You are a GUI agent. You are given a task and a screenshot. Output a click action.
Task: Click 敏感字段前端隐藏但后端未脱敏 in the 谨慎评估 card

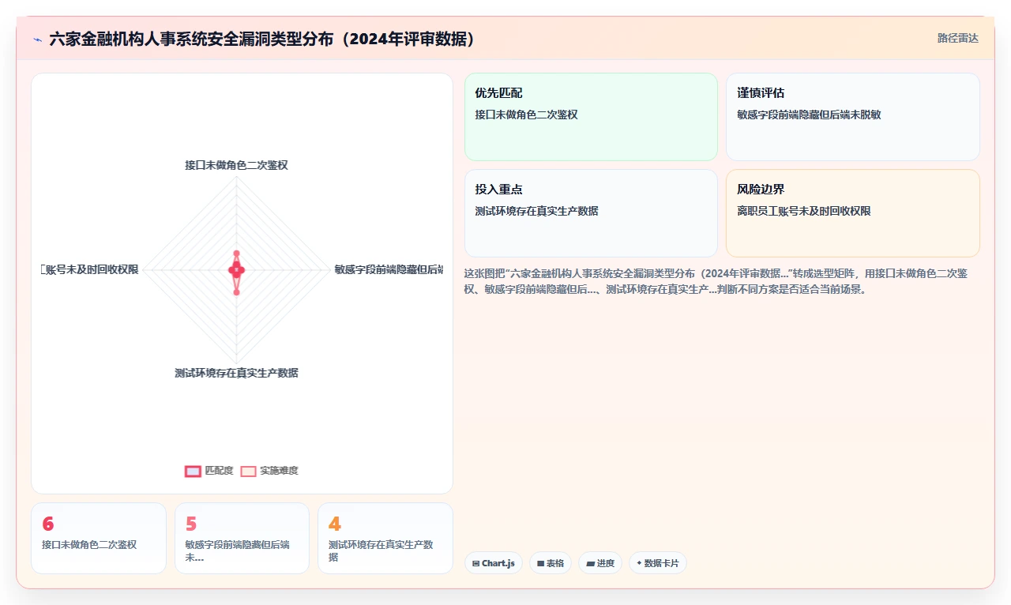[809, 115]
